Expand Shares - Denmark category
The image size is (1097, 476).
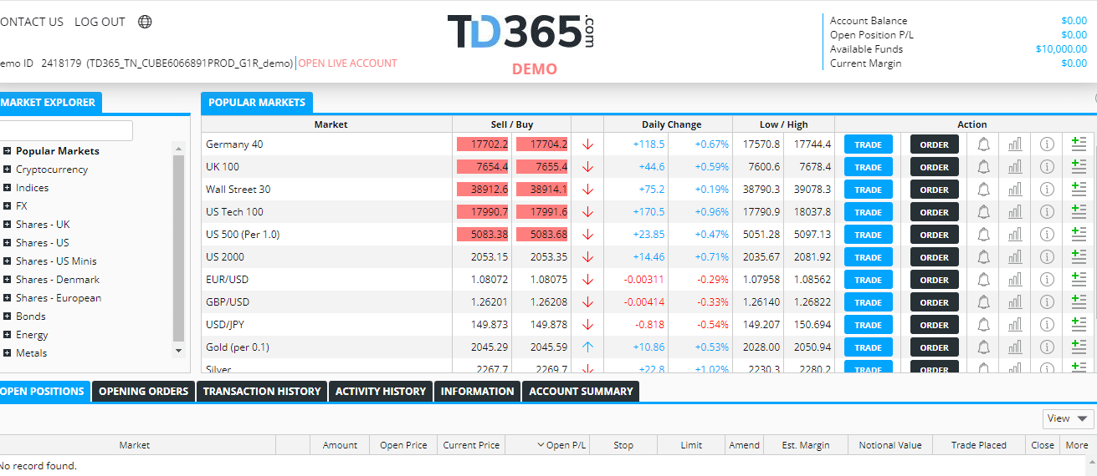coord(7,280)
